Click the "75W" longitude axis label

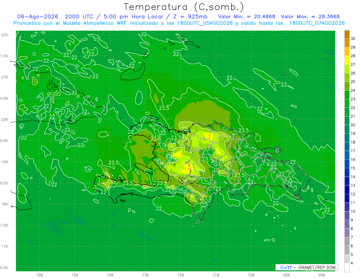tap(75, 275)
